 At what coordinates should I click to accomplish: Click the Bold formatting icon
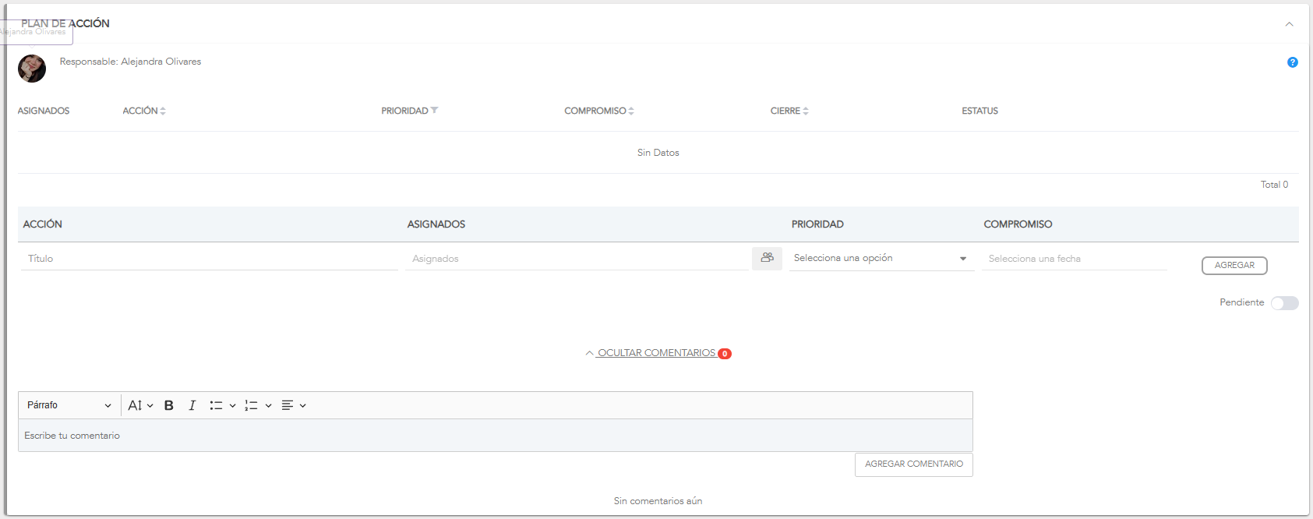coord(168,405)
